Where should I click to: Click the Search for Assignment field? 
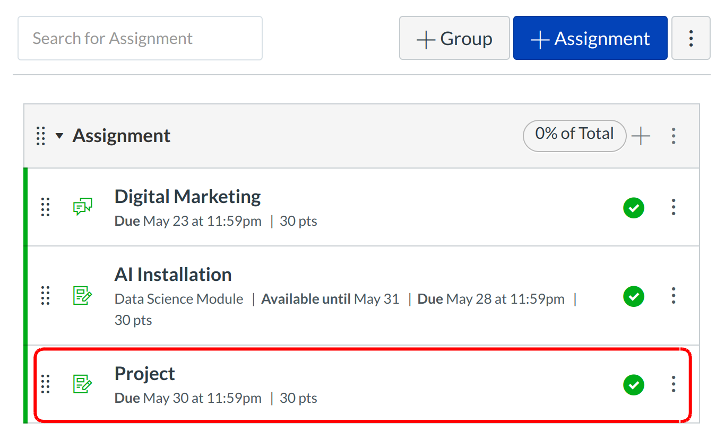[x=140, y=38]
